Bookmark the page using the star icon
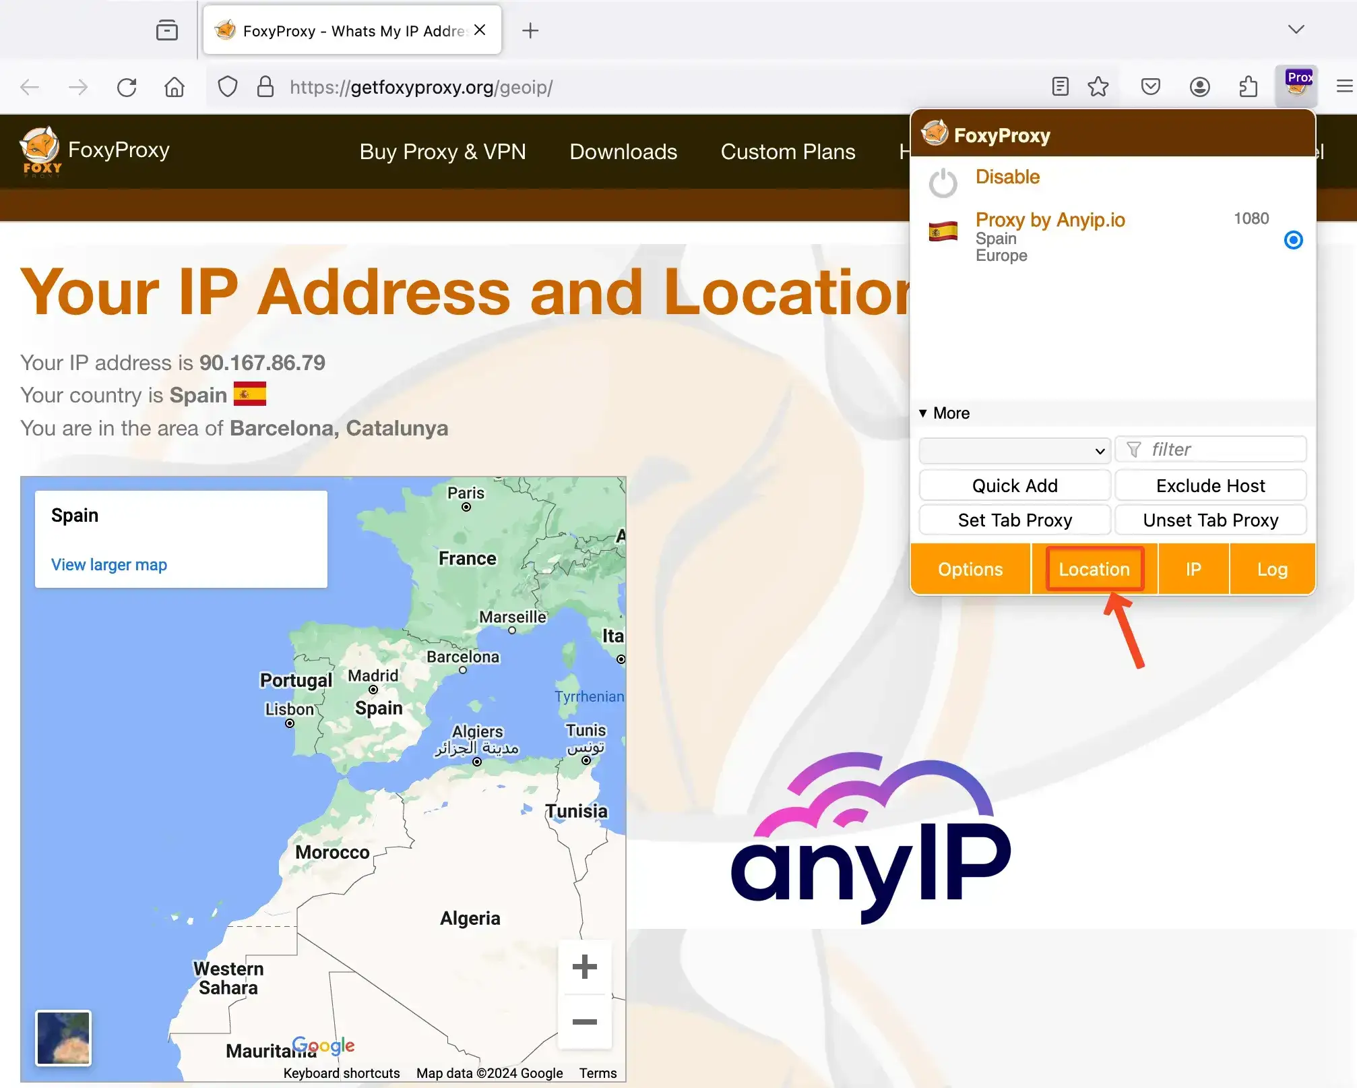The width and height of the screenshot is (1357, 1088). point(1099,86)
